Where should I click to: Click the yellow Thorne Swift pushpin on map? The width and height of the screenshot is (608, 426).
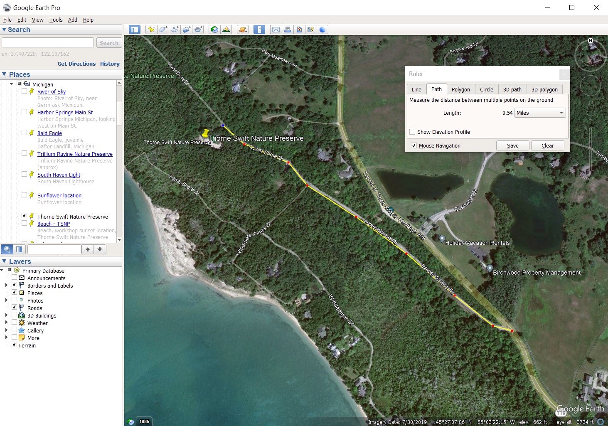tap(205, 133)
